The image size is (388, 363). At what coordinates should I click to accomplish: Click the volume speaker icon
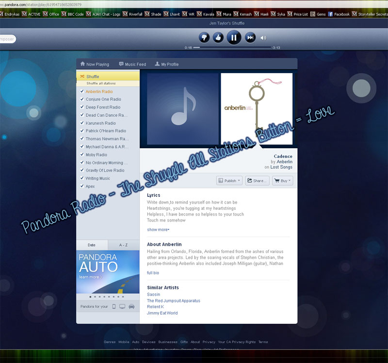[x=263, y=38]
